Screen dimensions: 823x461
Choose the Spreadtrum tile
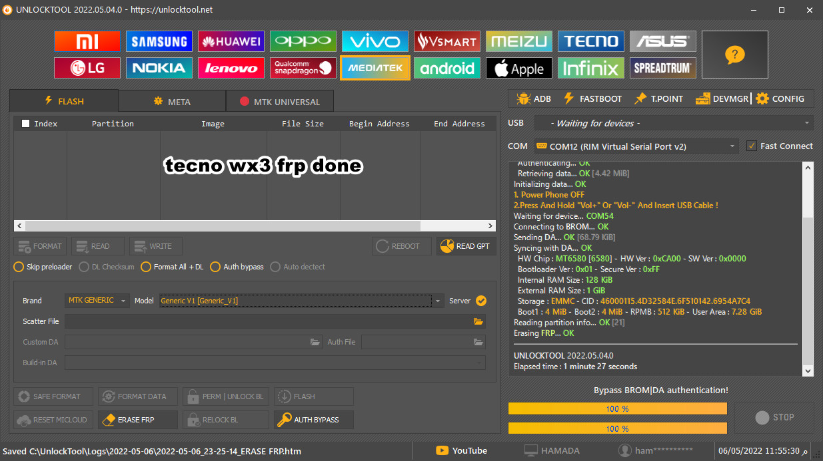(663, 68)
